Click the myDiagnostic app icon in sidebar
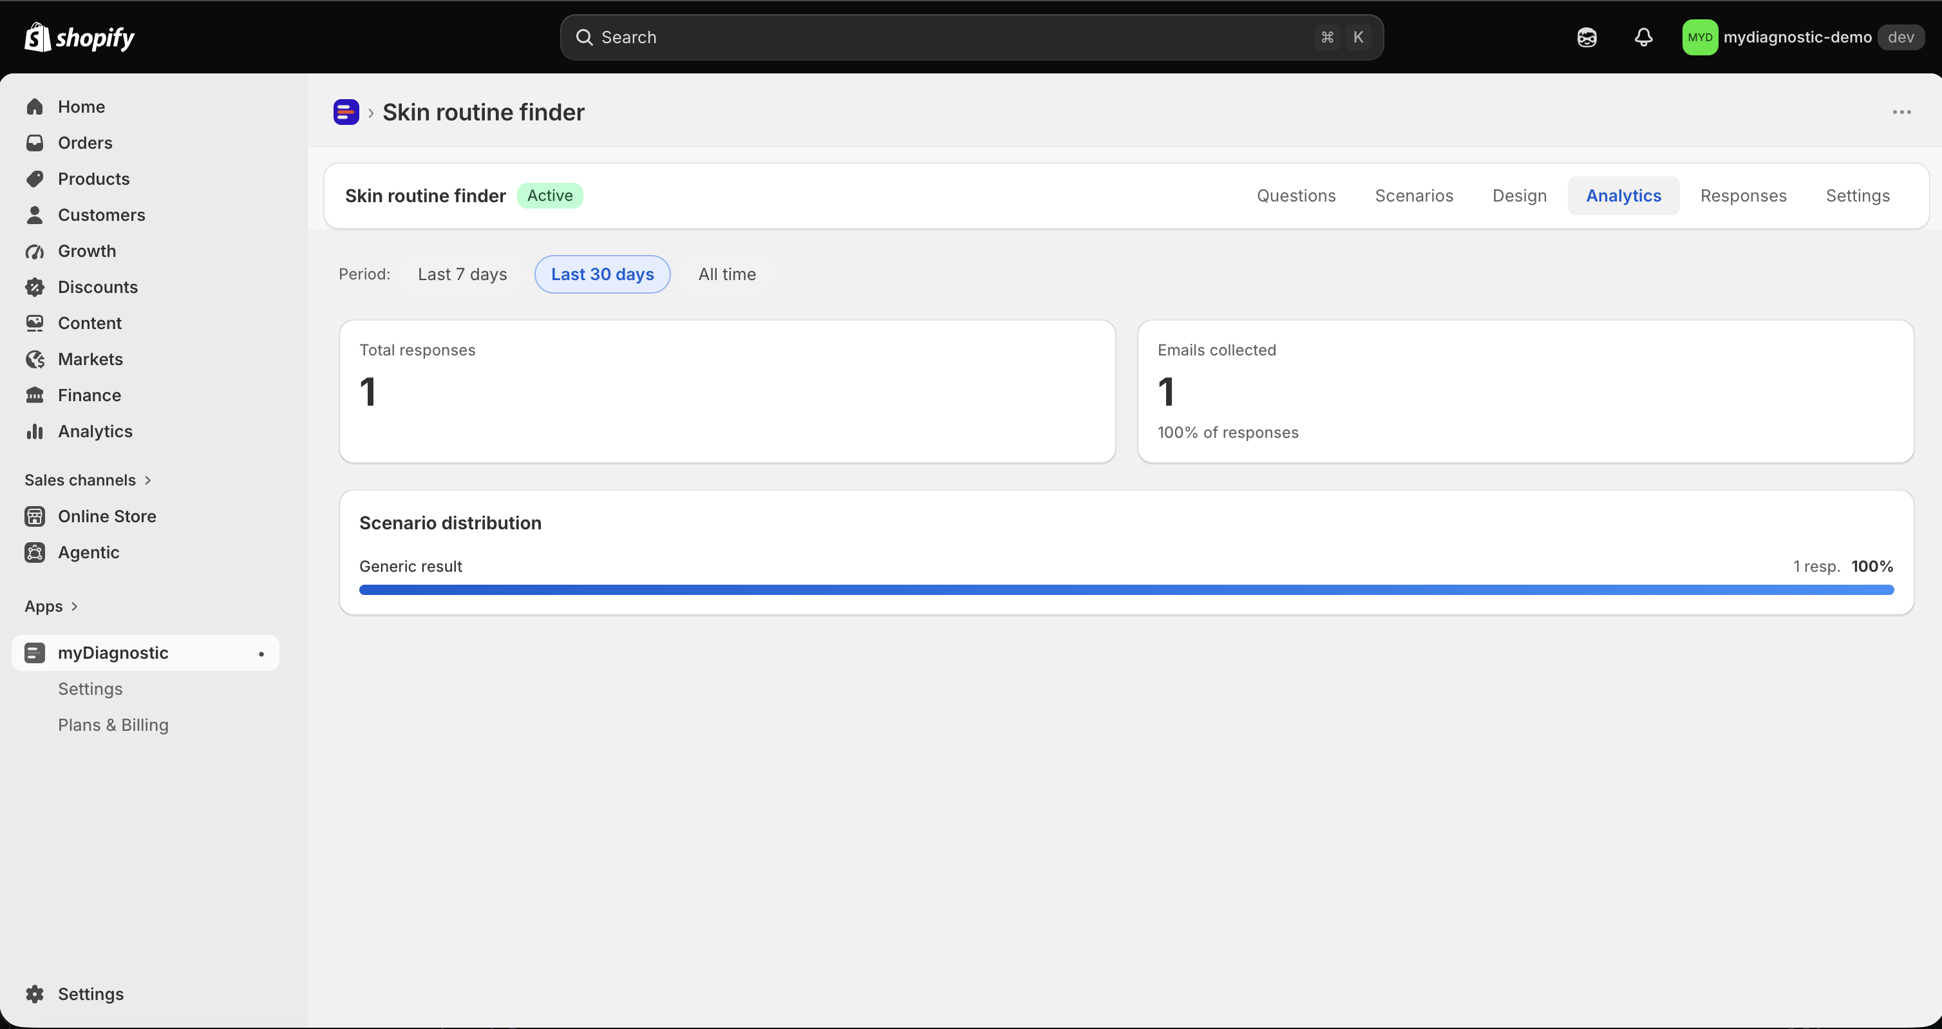 point(35,653)
